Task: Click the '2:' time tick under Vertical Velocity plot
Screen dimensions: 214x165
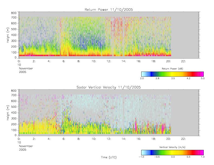Action: (x=34, y=139)
